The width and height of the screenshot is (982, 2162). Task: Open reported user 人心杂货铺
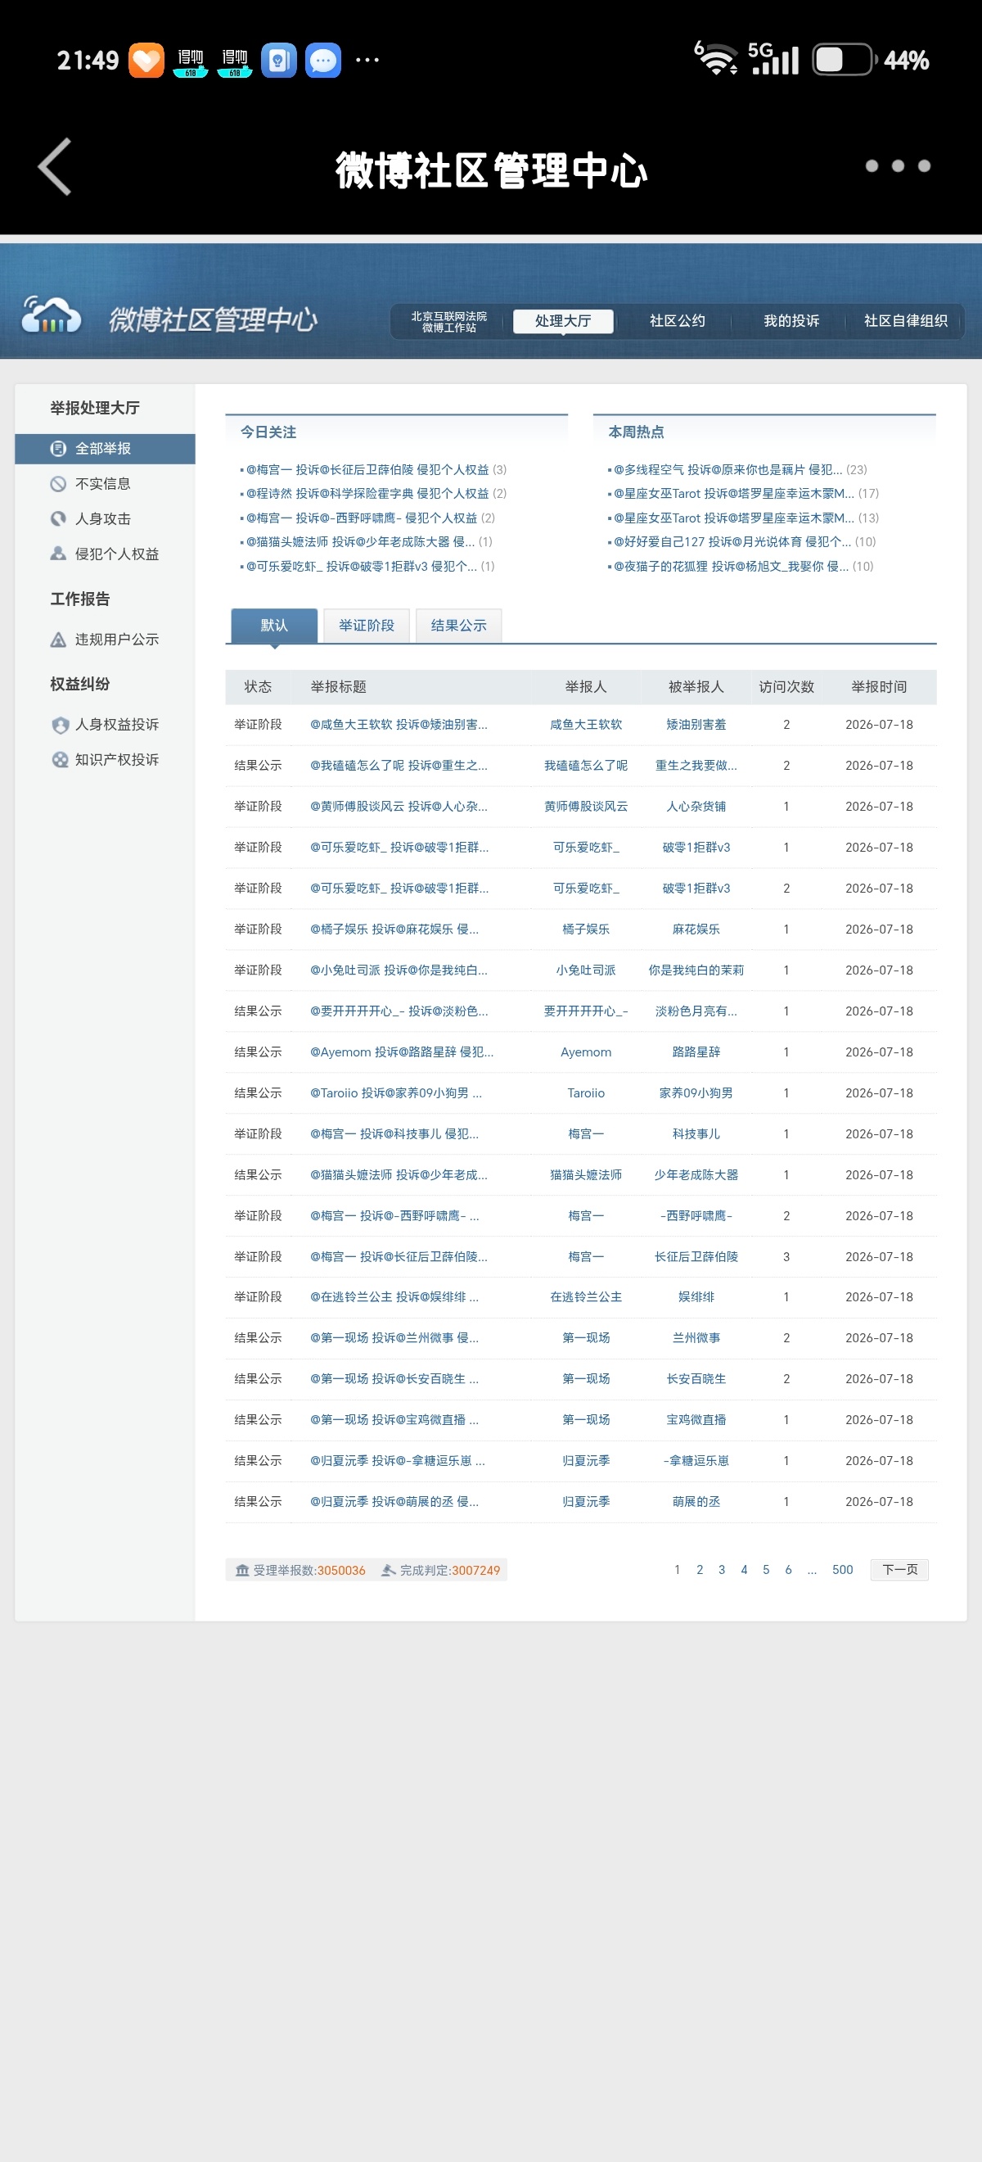696,807
